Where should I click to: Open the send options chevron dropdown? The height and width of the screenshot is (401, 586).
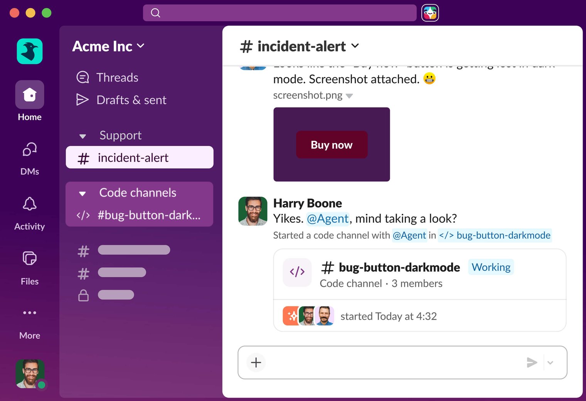click(550, 362)
